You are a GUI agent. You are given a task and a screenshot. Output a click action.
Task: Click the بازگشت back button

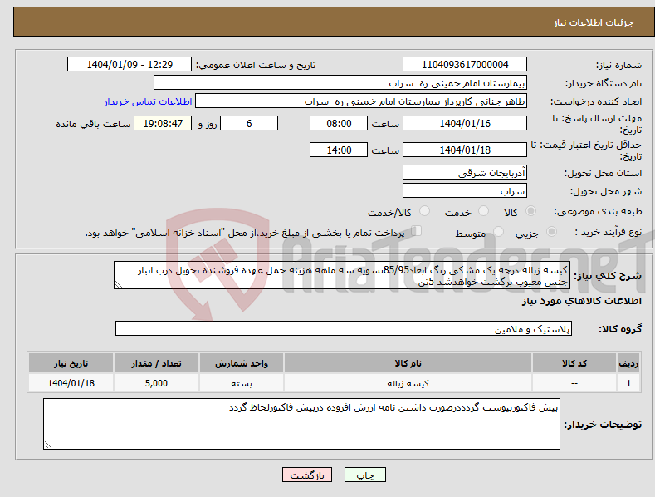(307, 475)
